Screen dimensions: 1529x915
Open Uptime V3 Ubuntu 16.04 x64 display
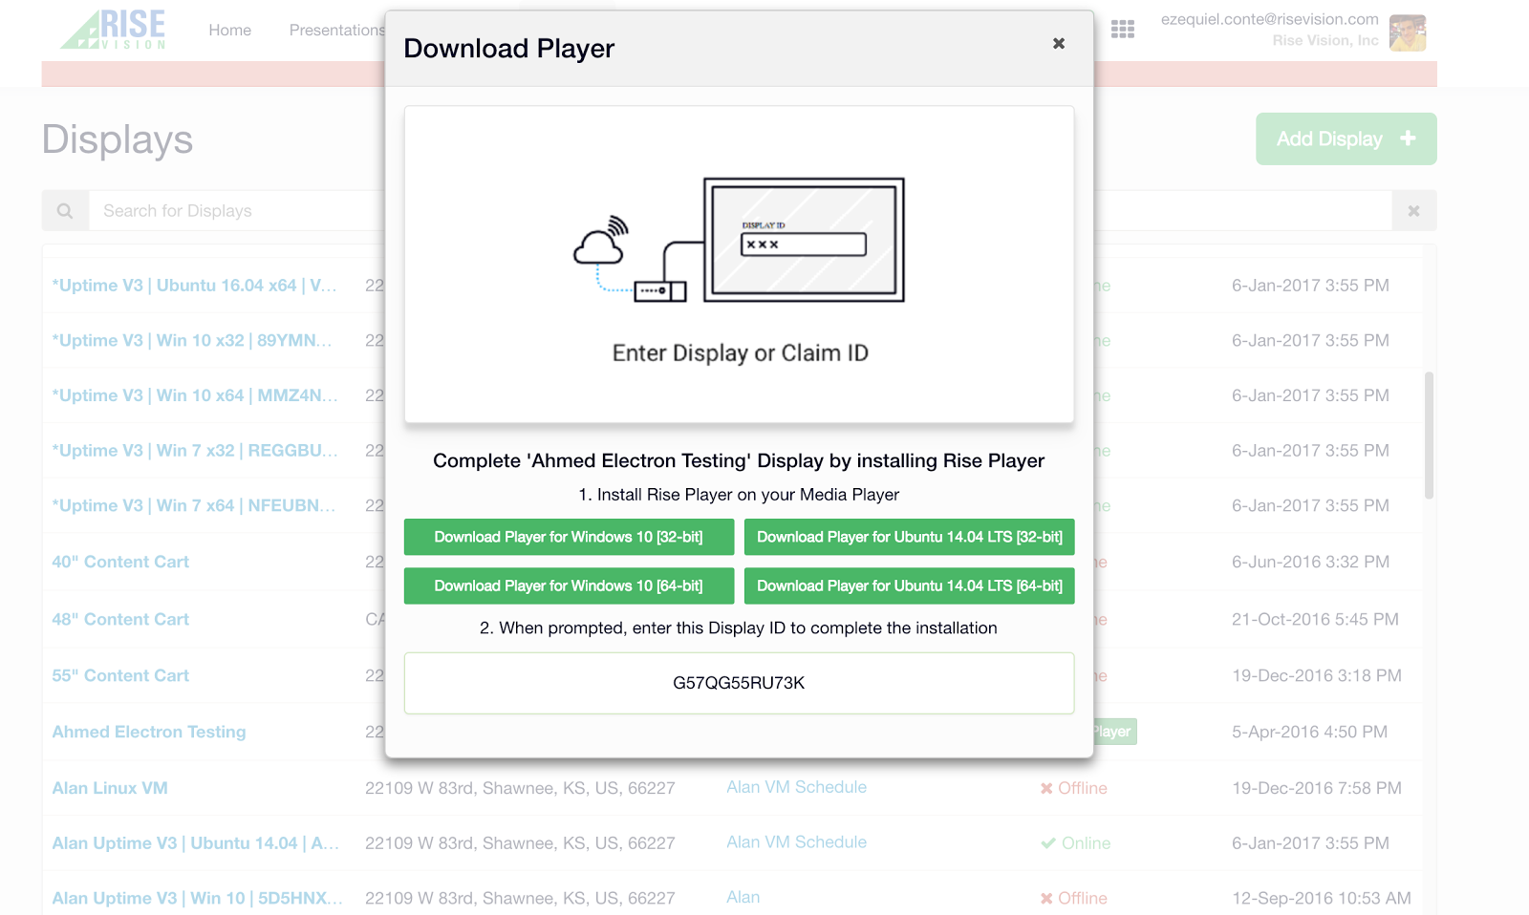tap(194, 286)
